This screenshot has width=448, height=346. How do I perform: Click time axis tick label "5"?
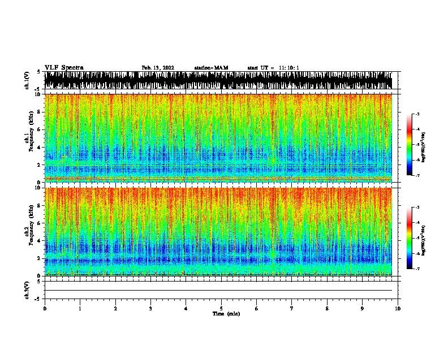coord(221,309)
